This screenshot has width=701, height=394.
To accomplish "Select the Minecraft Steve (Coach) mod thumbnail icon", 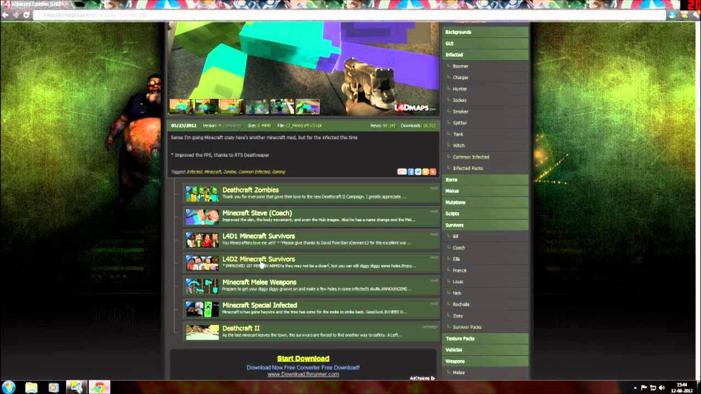I will 202,217.
